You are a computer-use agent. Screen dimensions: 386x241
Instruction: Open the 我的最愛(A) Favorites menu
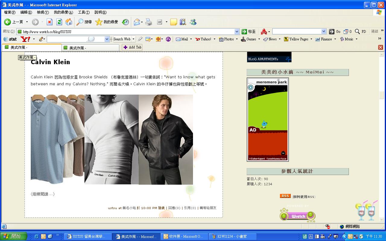pyautogui.click(x=63, y=12)
